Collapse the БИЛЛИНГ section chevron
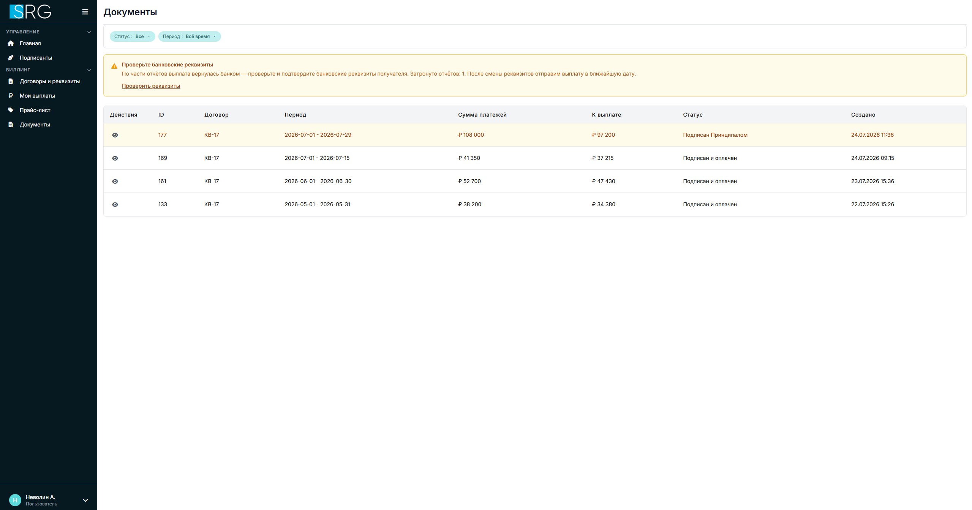972x510 pixels. pos(89,70)
